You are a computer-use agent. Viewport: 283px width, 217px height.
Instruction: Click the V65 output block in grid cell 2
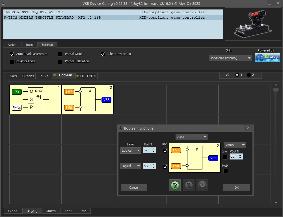click(x=106, y=100)
